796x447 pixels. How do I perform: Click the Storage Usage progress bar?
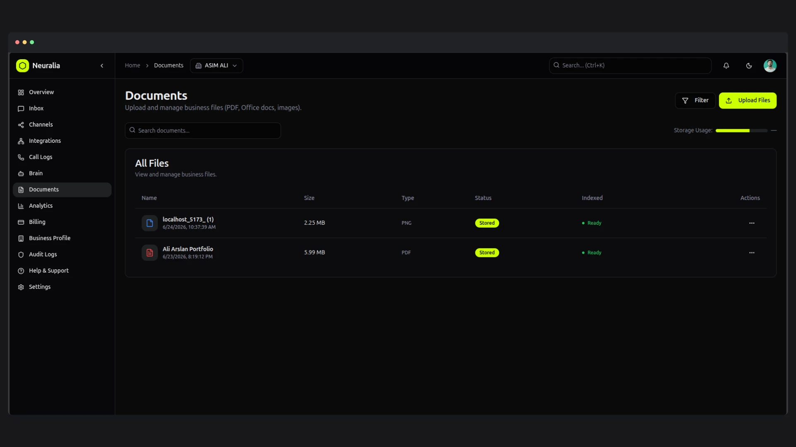click(x=741, y=130)
